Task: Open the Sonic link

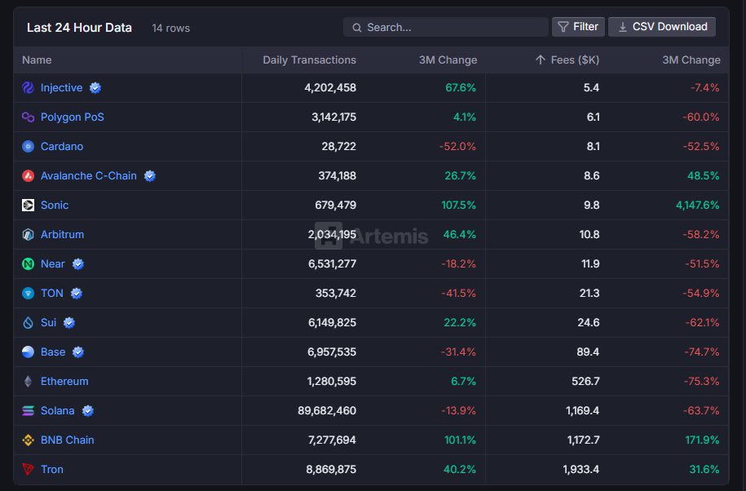Action: point(55,205)
